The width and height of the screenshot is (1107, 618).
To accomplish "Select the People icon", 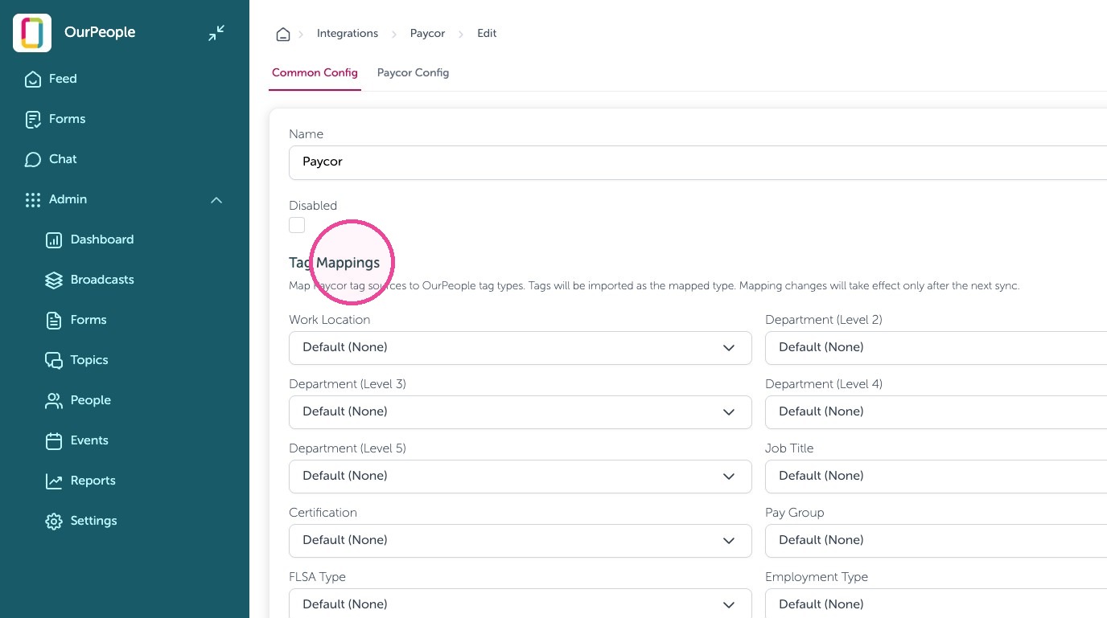I will pyautogui.click(x=54, y=400).
